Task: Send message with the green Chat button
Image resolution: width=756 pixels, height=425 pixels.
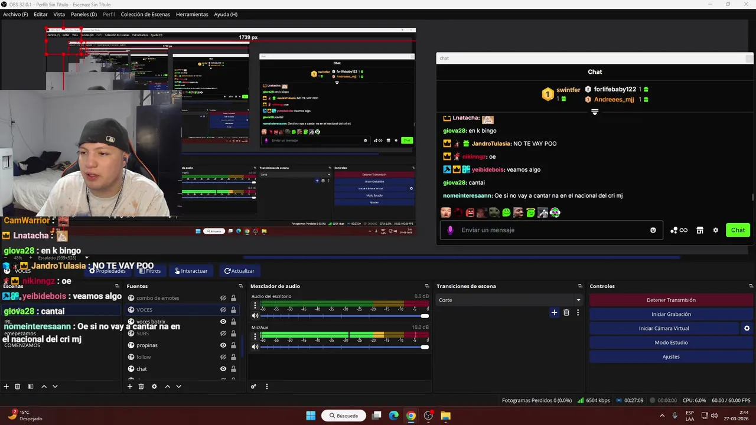Action: [x=738, y=230]
